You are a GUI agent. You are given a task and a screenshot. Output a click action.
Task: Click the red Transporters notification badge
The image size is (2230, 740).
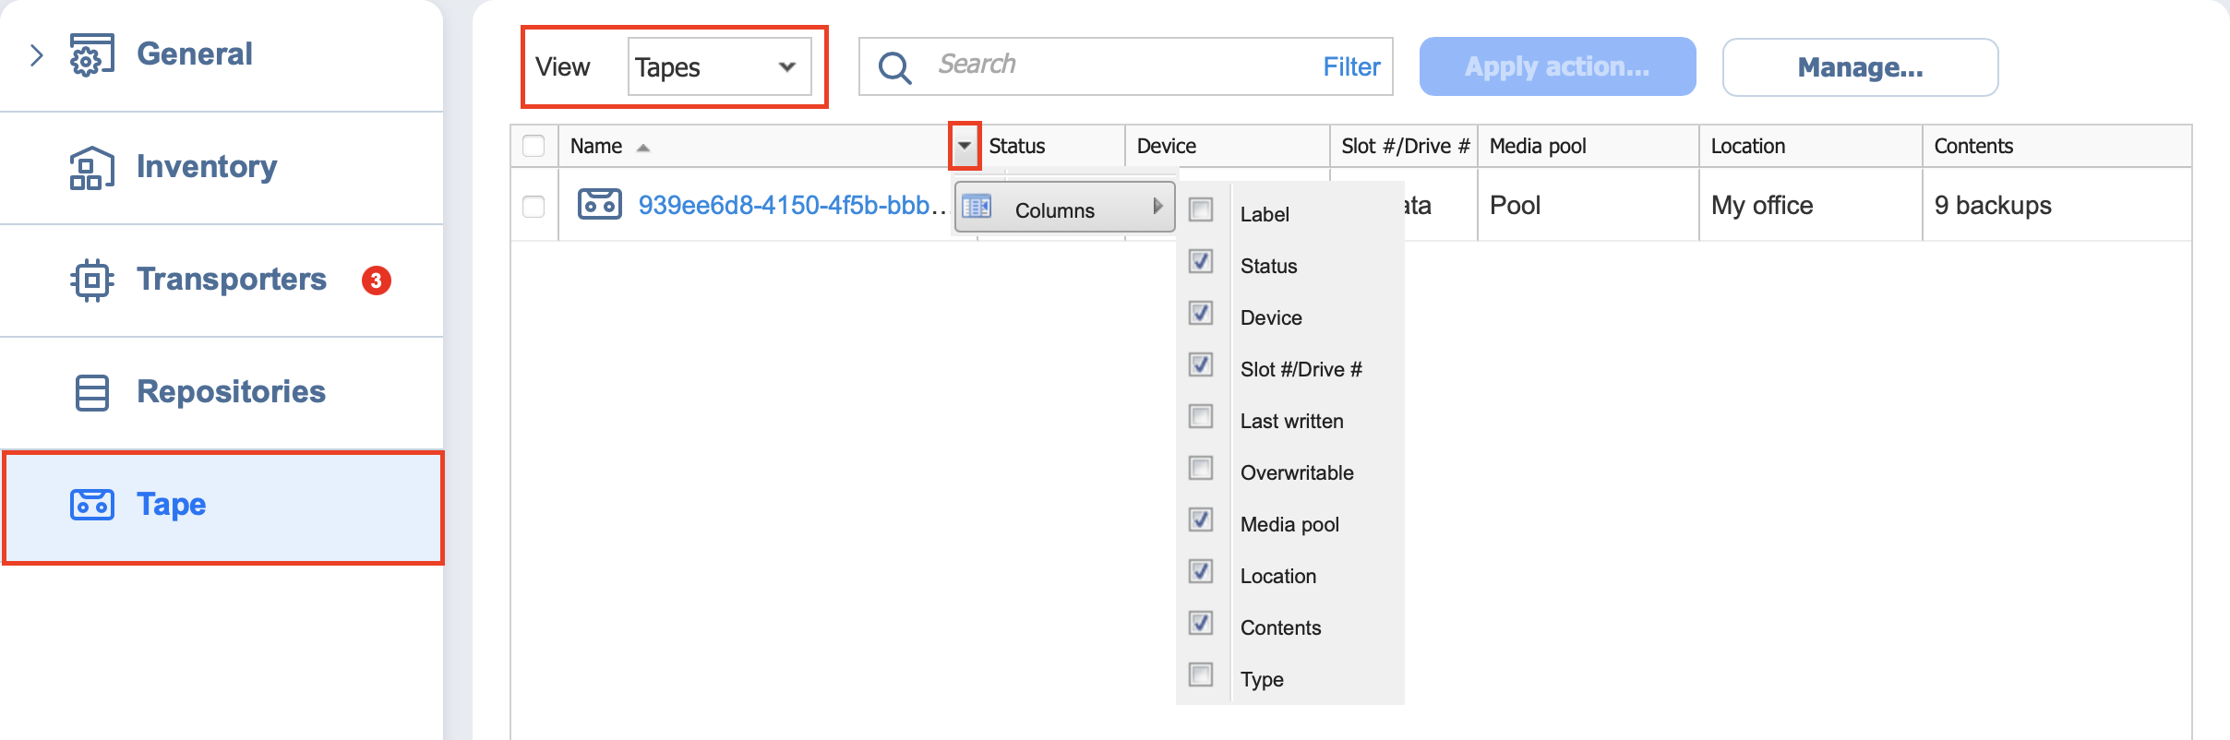tap(376, 280)
